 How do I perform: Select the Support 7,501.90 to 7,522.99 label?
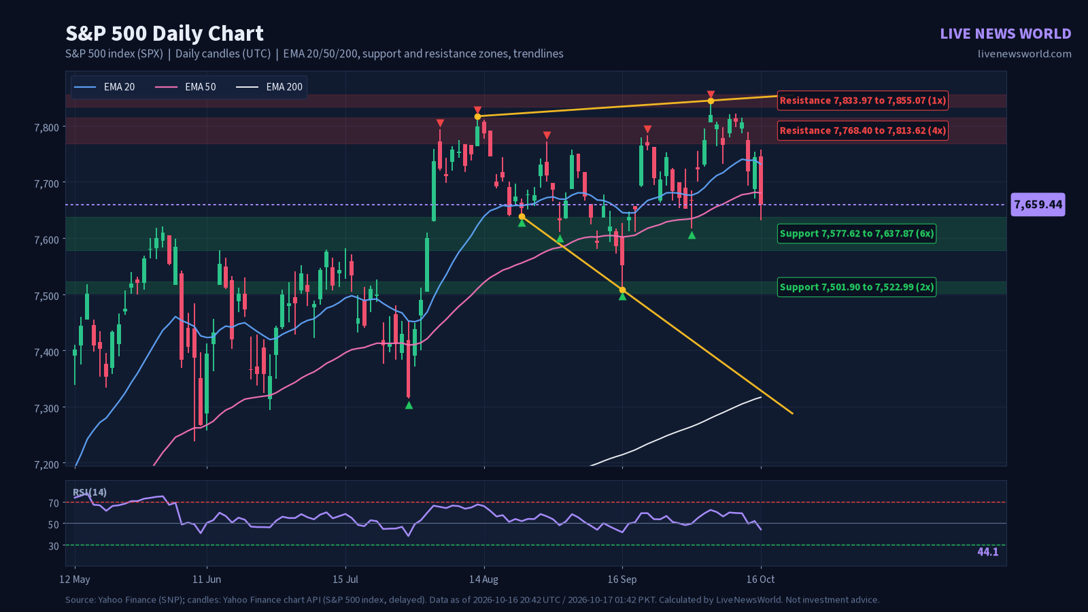pyautogui.click(x=857, y=287)
